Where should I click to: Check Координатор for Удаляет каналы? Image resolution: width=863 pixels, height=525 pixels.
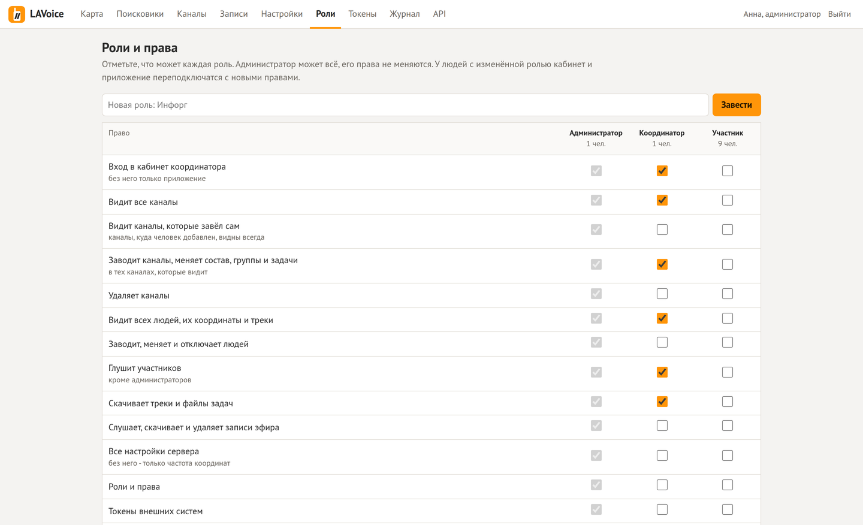click(x=662, y=294)
